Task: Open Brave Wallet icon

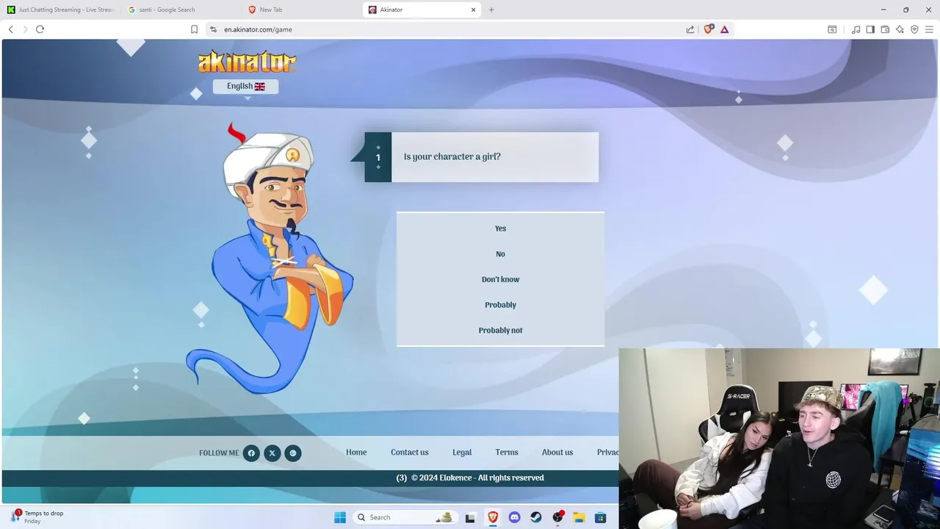Action: click(885, 29)
